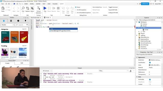Select DockWidgetPluginGuiInfo autocomplete suggestion
This screenshot has height=91, width=163.
(63, 31)
